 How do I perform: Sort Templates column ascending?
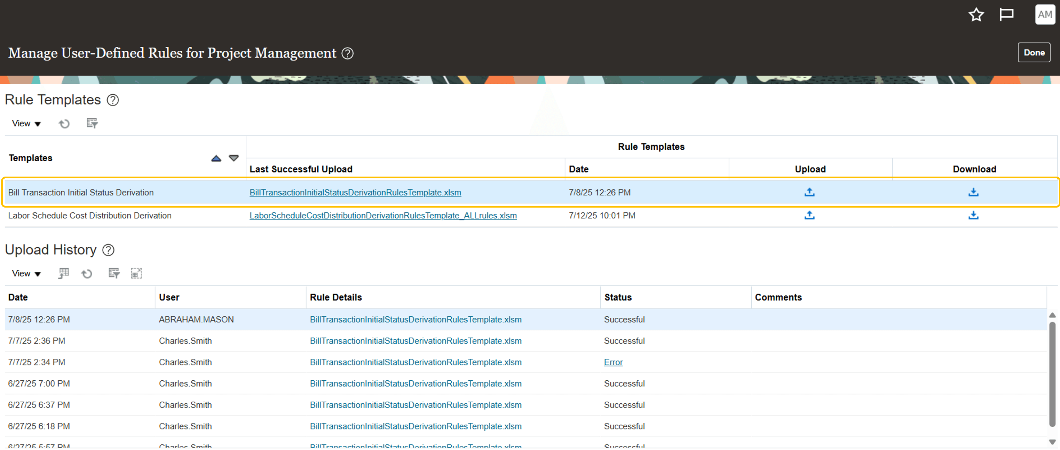click(x=216, y=158)
